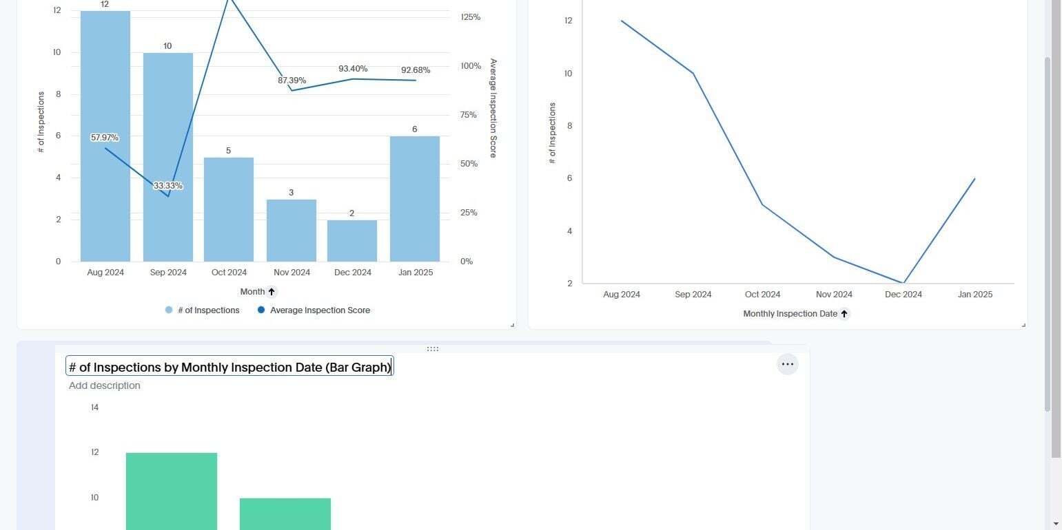Toggle the Average Inspection Score legend entry
Image resolution: width=1062 pixels, height=530 pixels.
[314, 310]
